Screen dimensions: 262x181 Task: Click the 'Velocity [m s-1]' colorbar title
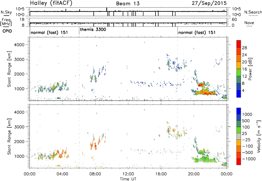[259, 136]
